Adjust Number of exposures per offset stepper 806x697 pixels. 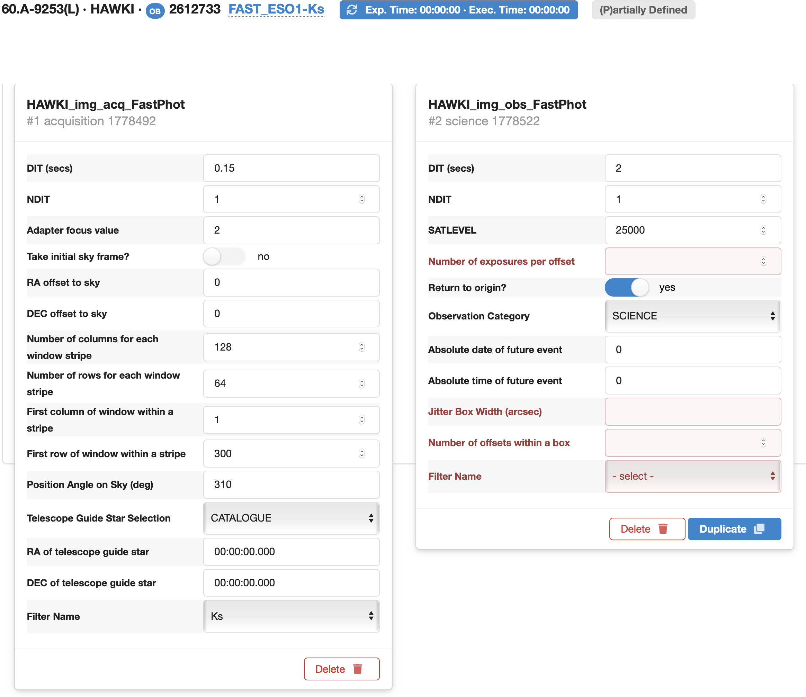763,261
